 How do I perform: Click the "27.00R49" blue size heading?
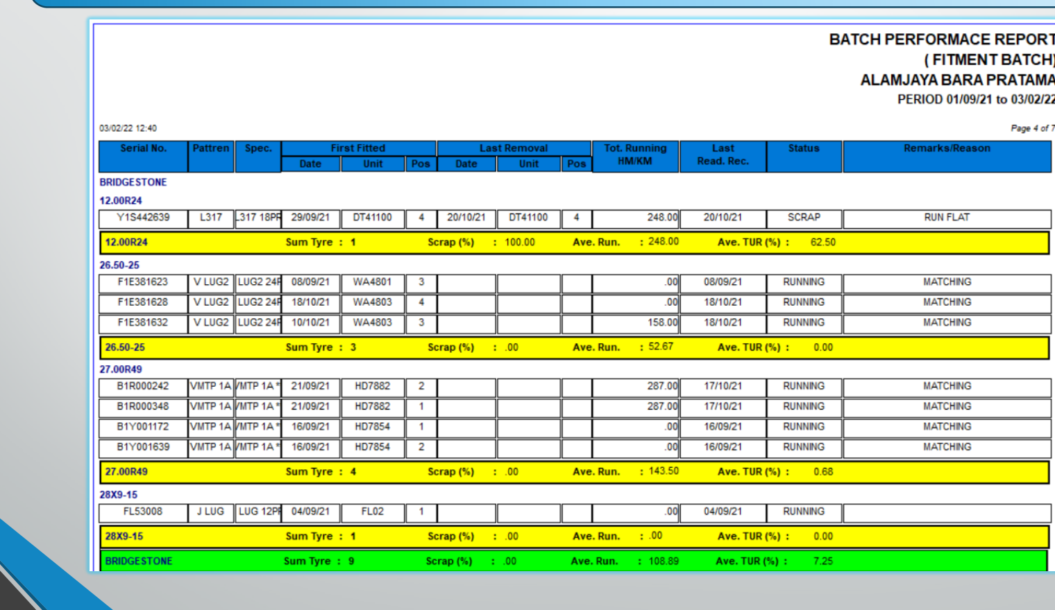click(x=121, y=369)
